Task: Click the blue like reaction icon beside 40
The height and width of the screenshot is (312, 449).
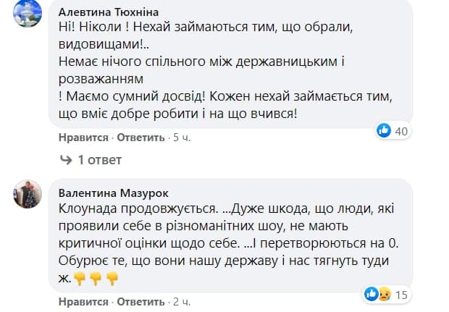Action: coord(384,130)
